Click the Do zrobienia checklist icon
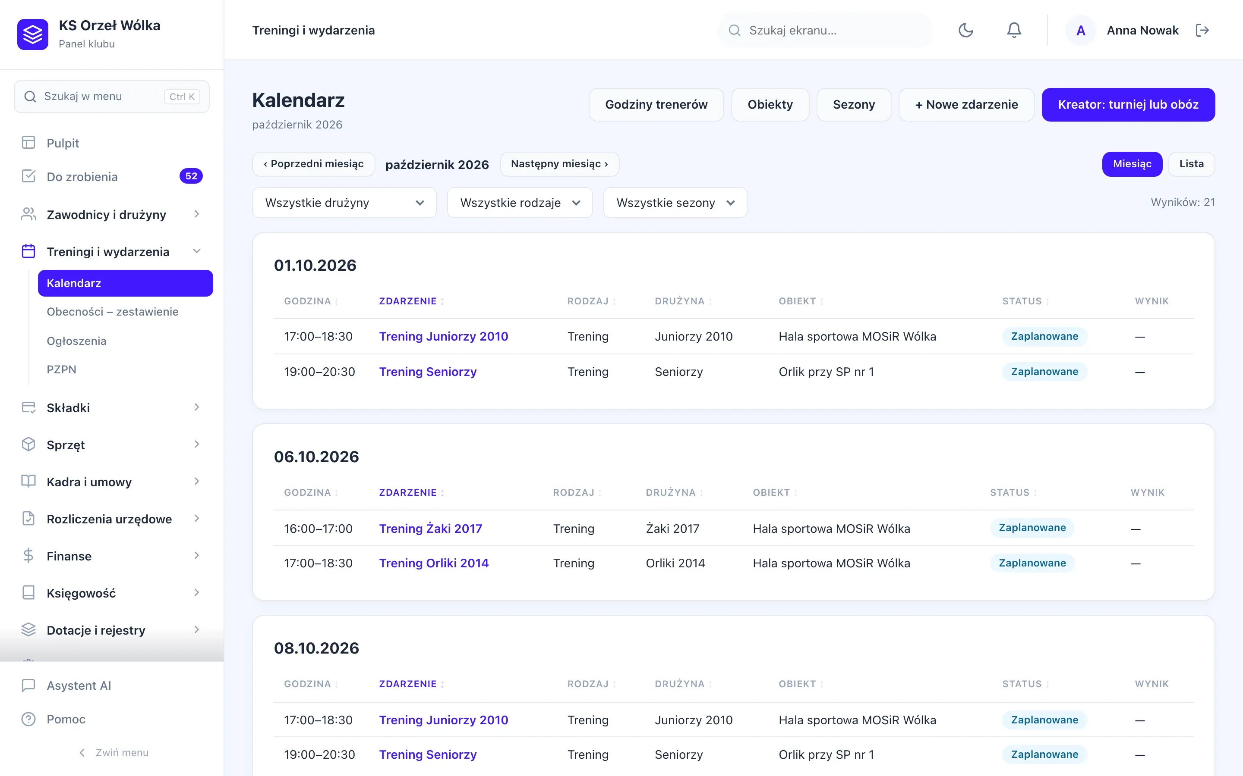Screen dimensions: 1243x776 click(29, 177)
